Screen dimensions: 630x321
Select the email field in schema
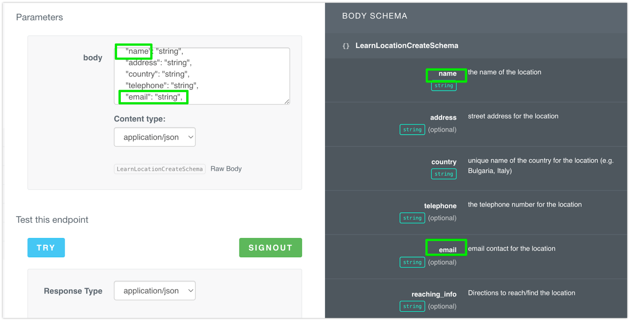(x=448, y=250)
